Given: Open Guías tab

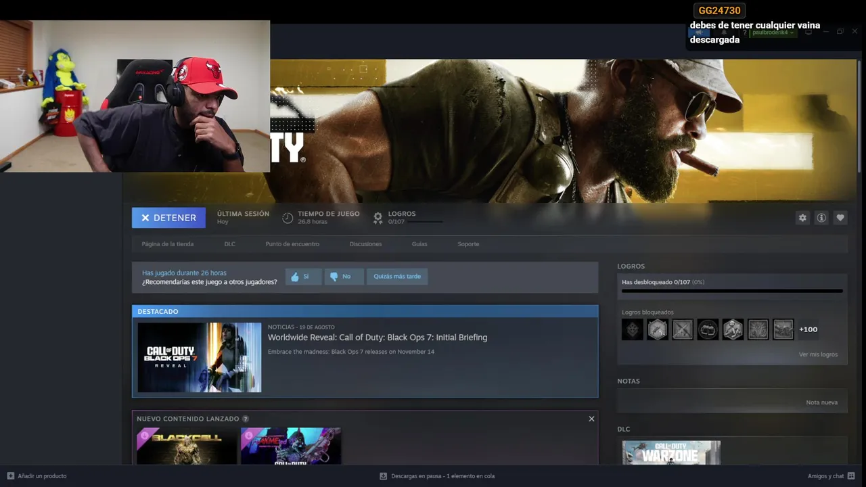Looking at the screenshot, I should pos(419,244).
